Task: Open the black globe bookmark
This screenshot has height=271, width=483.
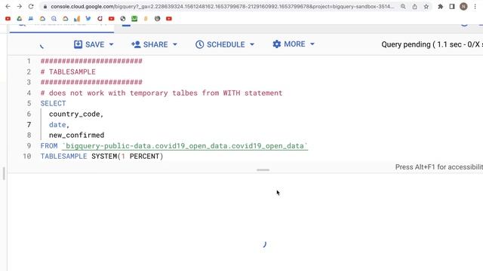Action: coord(123,19)
